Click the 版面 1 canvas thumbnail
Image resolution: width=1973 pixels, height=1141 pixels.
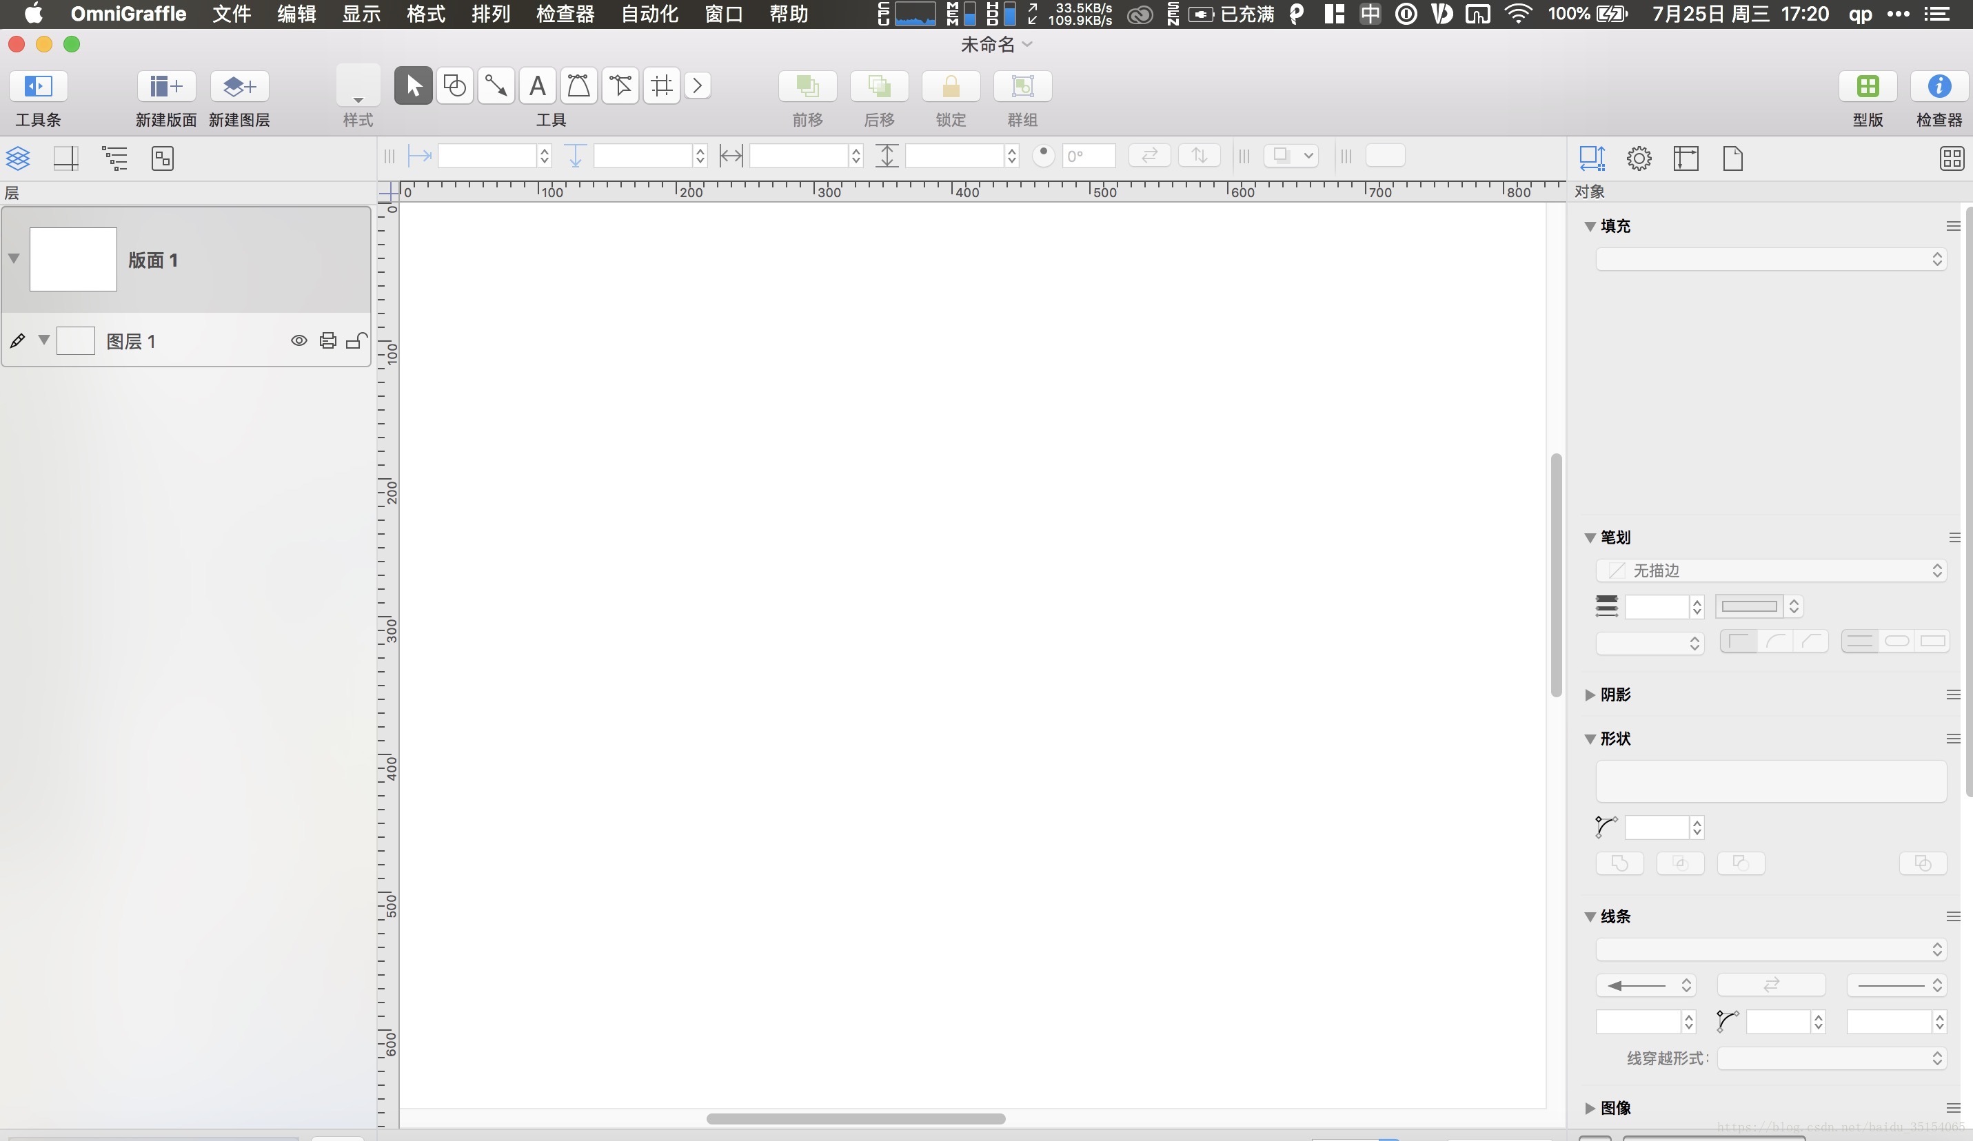(x=74, y=260)
